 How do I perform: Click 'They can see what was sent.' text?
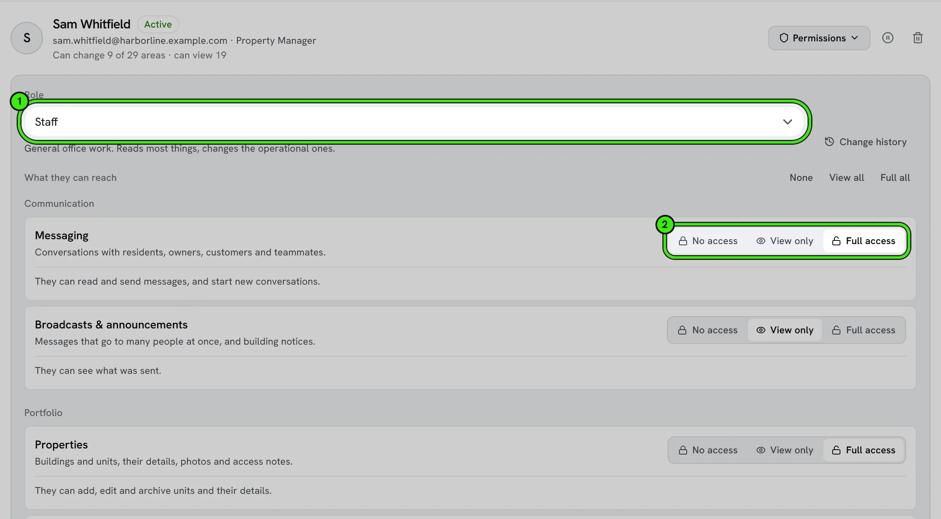click(x=98, y=371)
